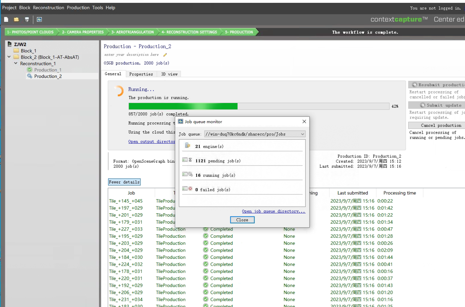Click processing time 0:02:09 cell
Screen dimensions: 465x307
(x=385, y=250)
